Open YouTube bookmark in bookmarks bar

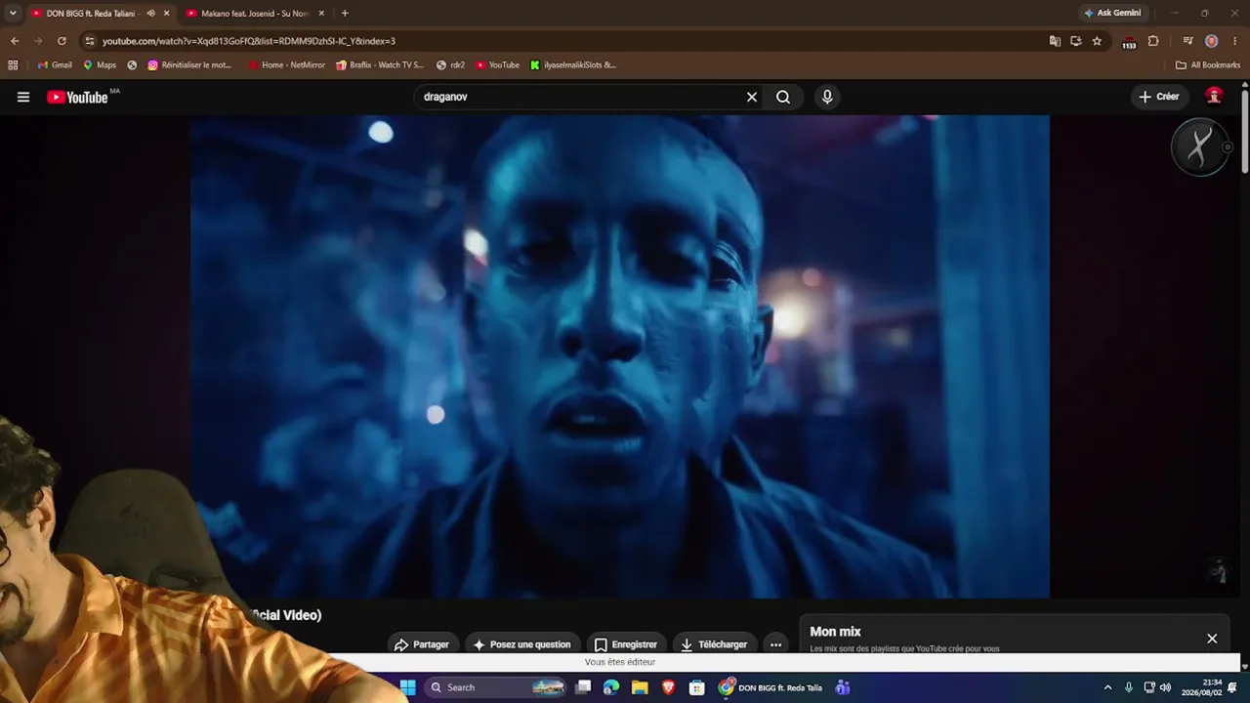[x=497, y=65]
